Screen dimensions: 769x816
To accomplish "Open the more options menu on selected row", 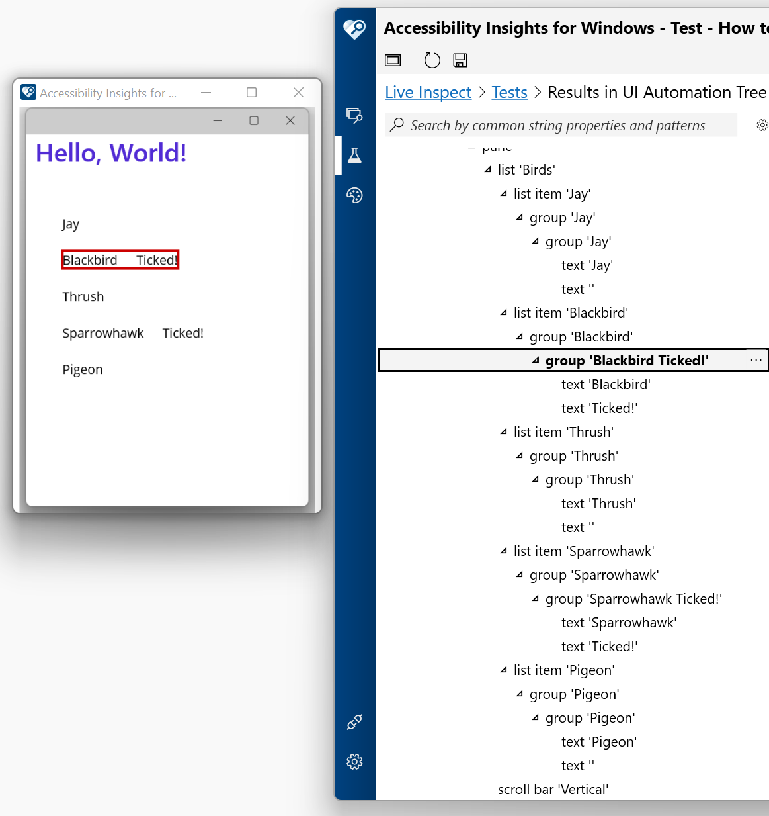I will click(756, 359).
